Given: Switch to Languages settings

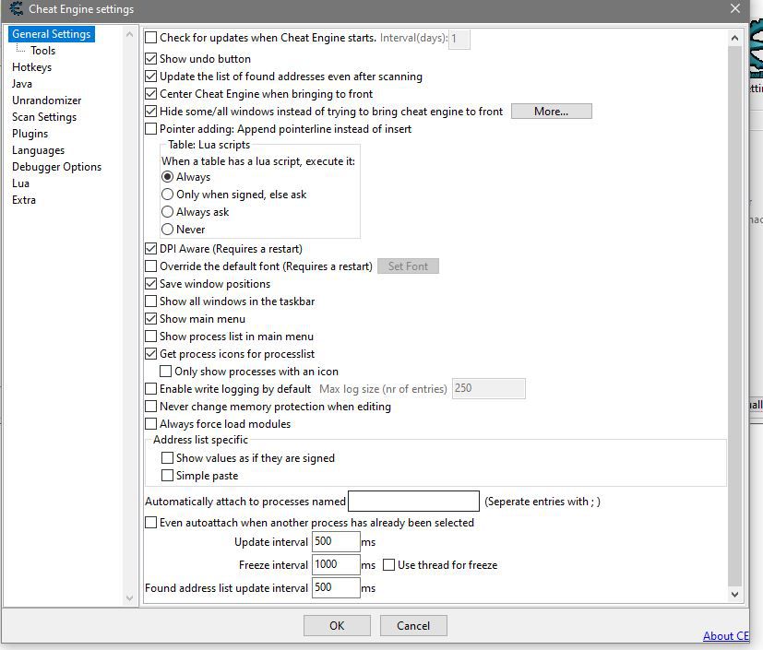Looking at the screenshot, I should 38,150.
